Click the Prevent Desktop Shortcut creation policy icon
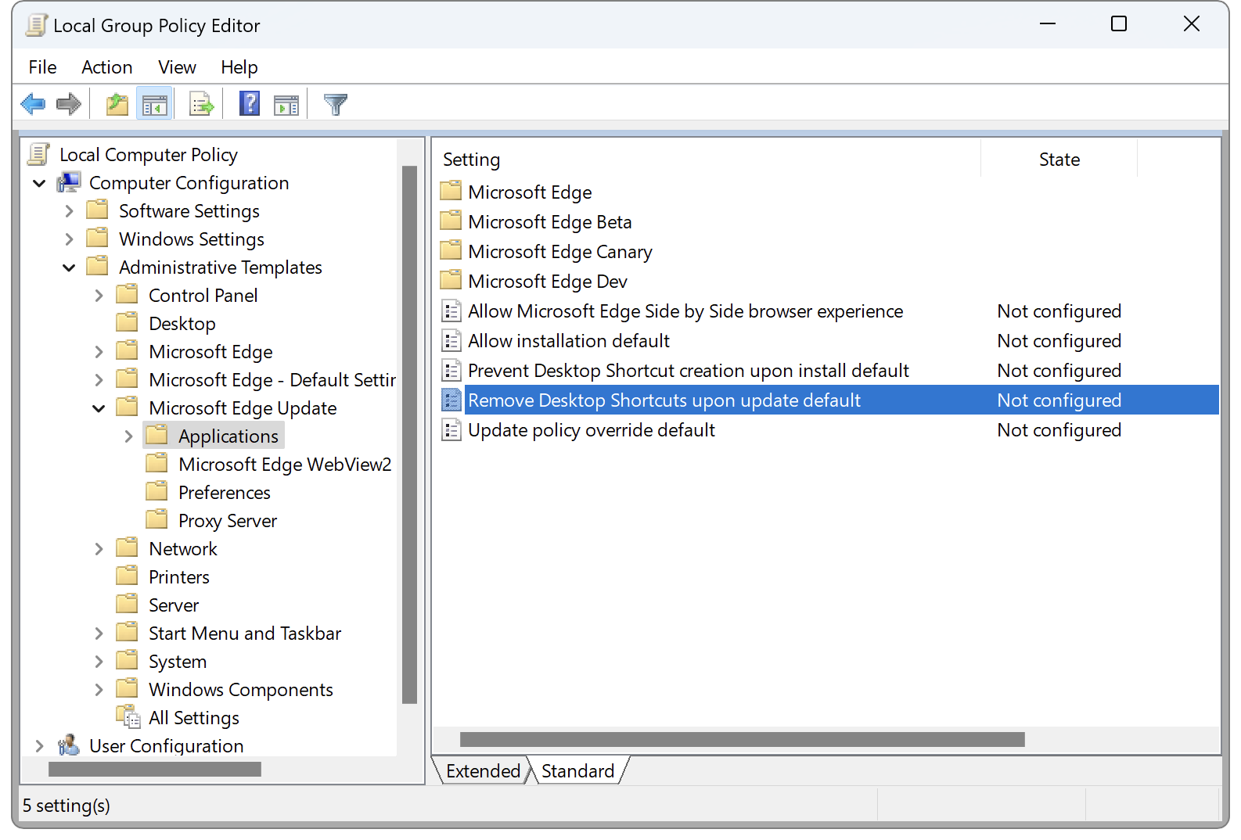Screen dimensions: 1241x840 (x=451, y=370)
